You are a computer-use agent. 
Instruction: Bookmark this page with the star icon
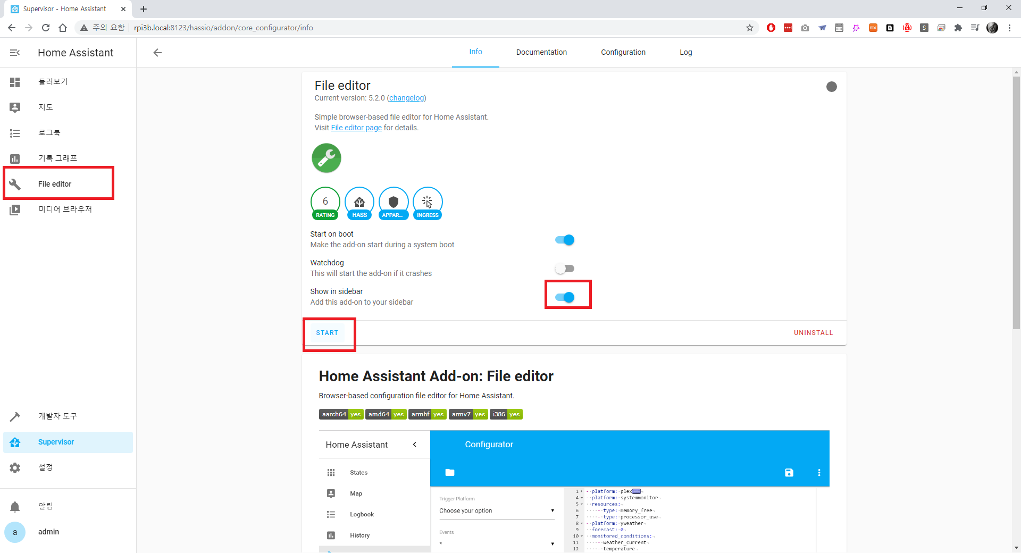(750, 28)
